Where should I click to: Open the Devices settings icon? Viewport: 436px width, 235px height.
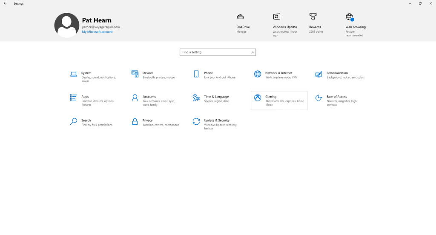[x=135, y=74]
